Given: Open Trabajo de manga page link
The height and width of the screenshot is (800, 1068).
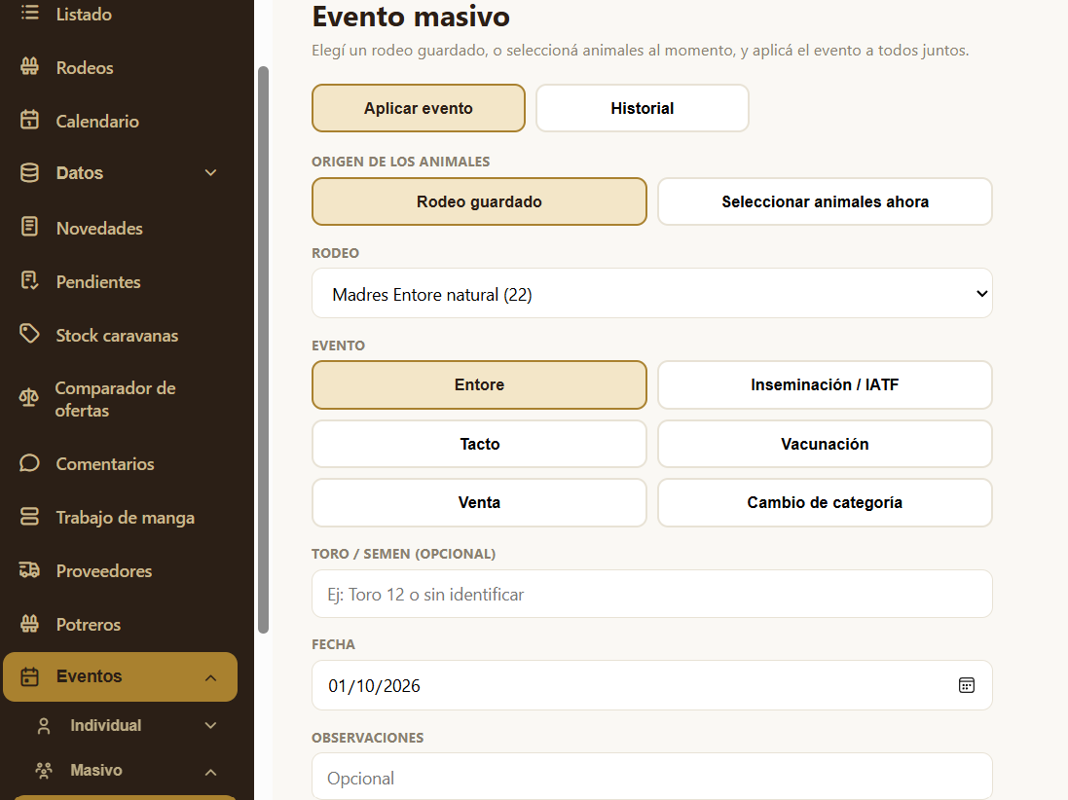Looking at the screenshot, I should point(126,518).
